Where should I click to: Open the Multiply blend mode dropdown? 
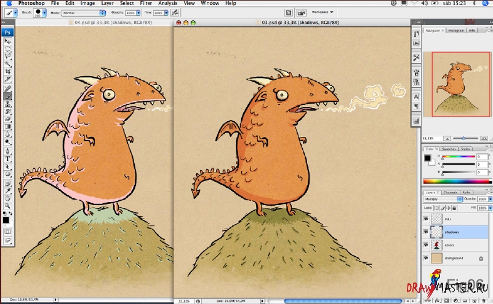pyautogui.click(x=443, y=199)
